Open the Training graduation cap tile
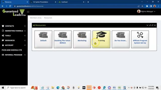This screenshot has width=161, height=90. (101, 39)
